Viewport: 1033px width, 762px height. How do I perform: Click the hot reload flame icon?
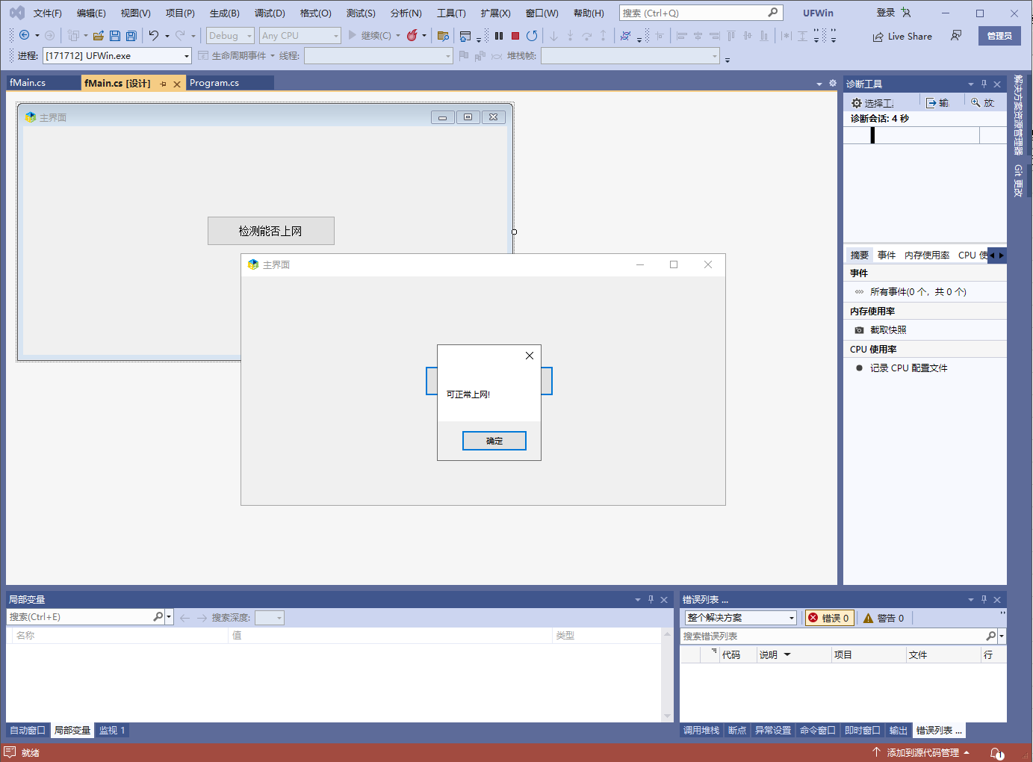[x=412, y=35]
